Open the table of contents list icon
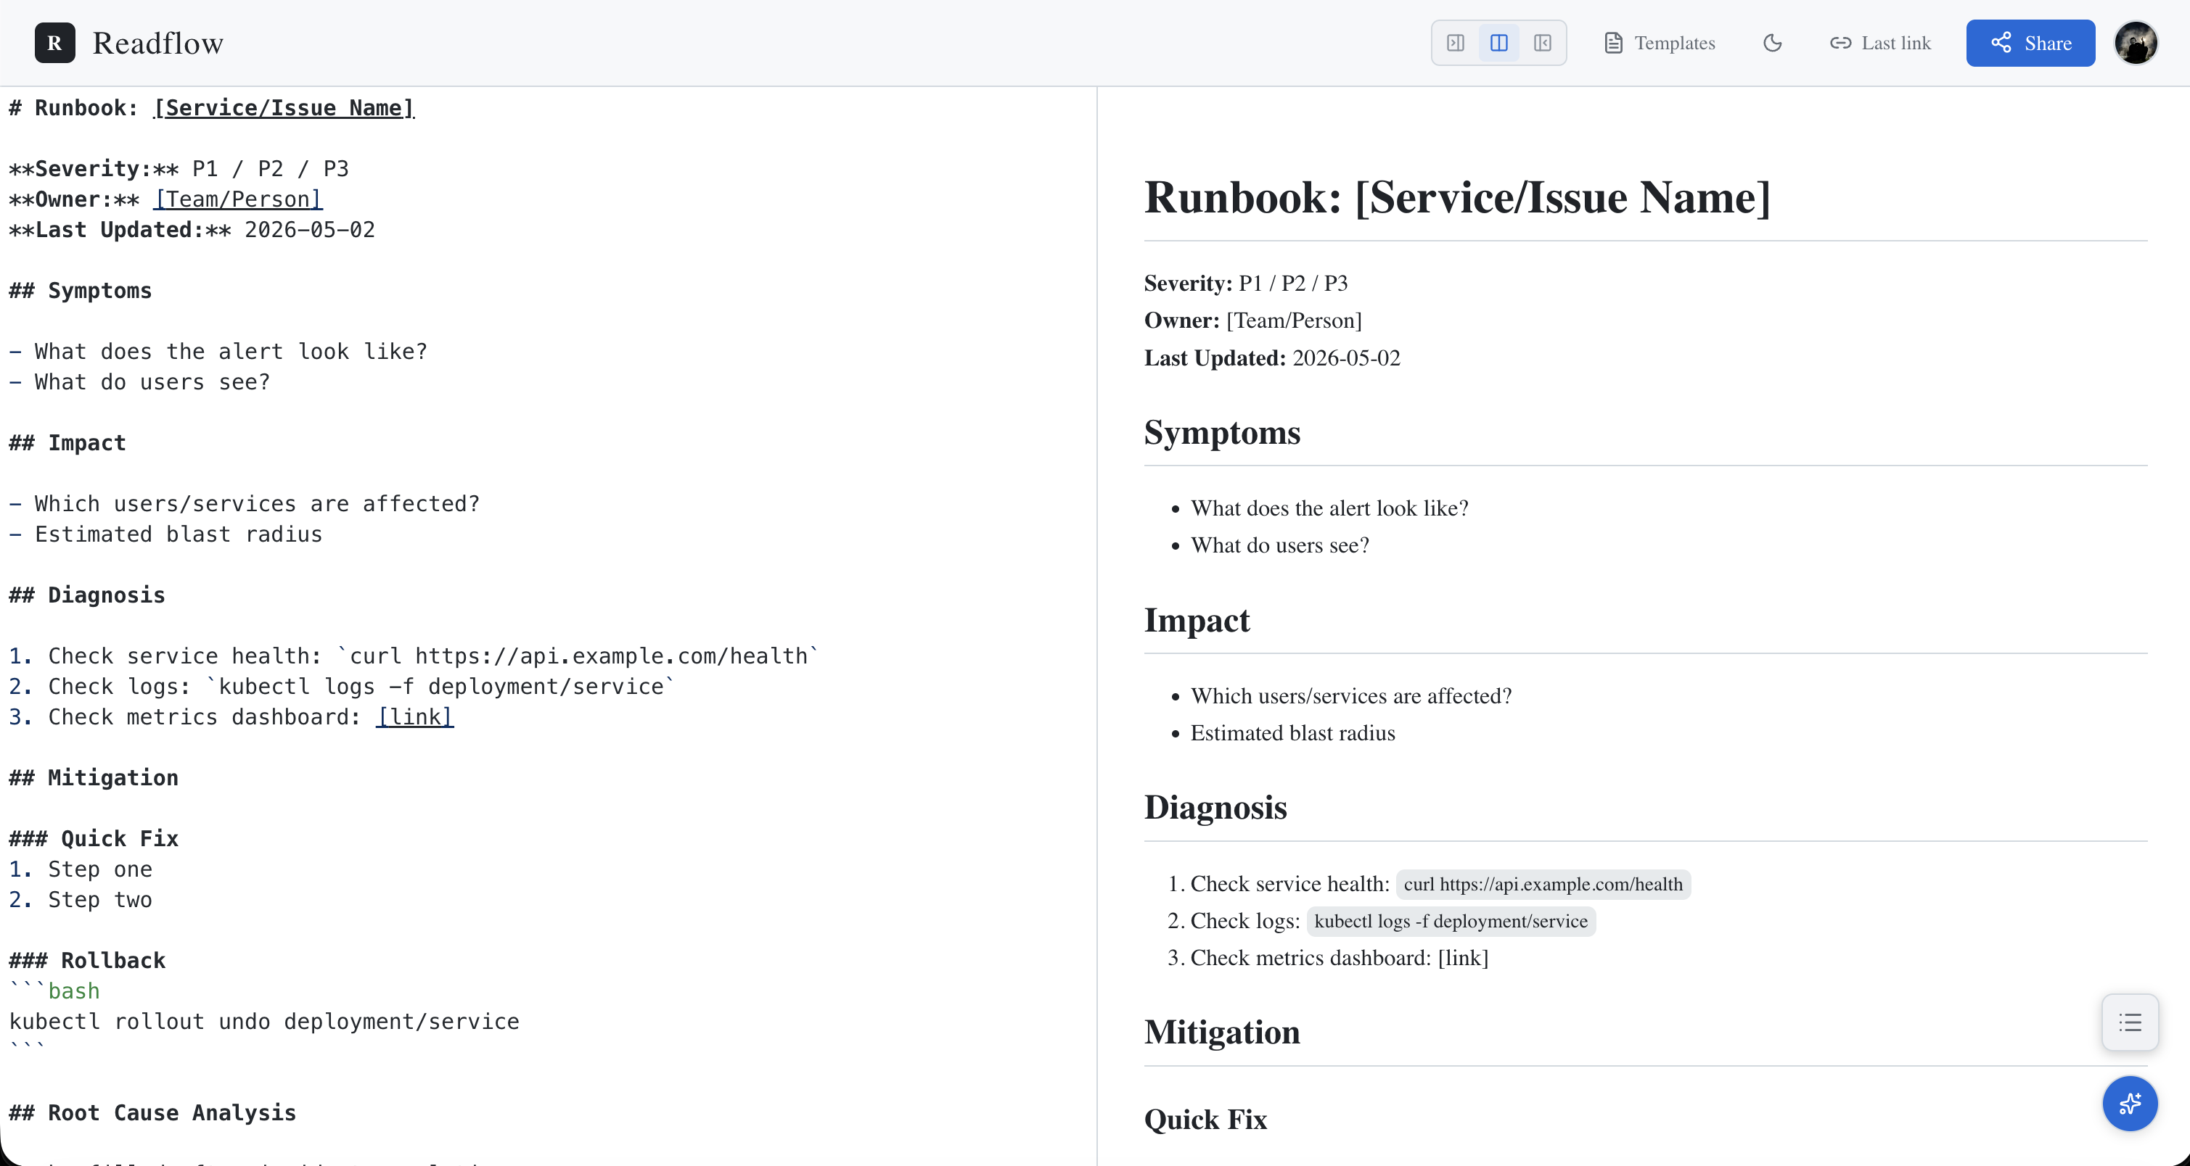 click(2130, 1022)
